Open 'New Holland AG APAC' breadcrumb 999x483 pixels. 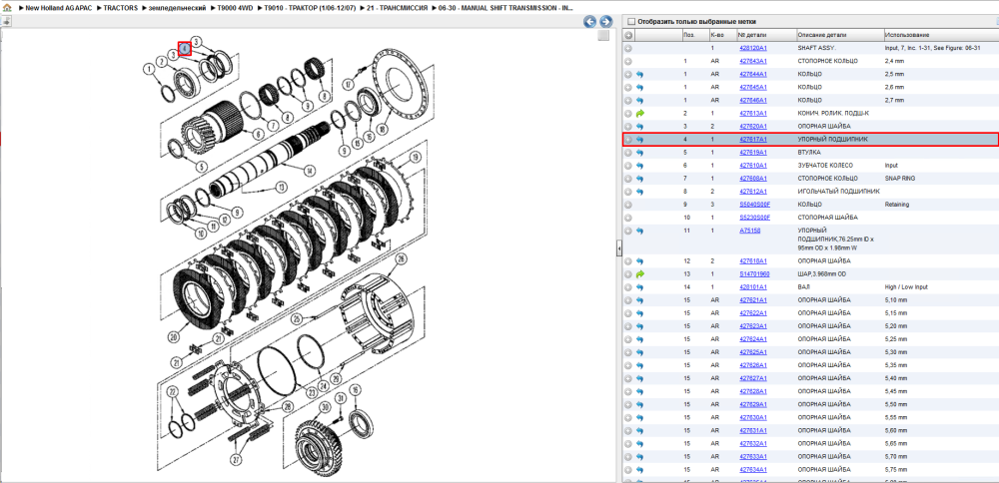pos(59,8)
